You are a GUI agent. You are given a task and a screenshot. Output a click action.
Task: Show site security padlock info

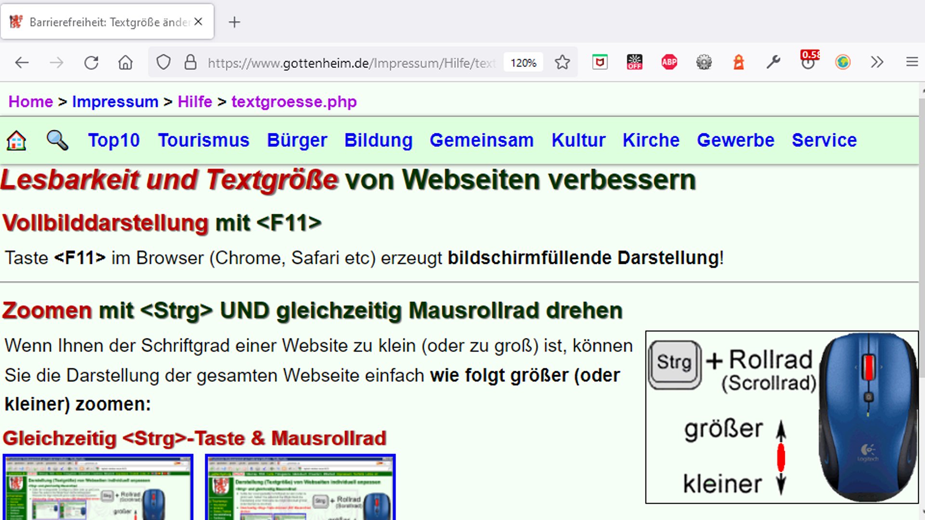click(191, 63)
